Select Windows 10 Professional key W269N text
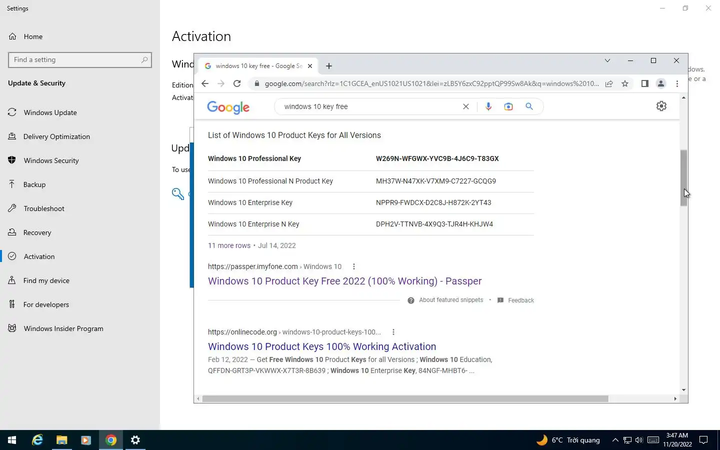This screenshot has height=450, width=720. 437,158
